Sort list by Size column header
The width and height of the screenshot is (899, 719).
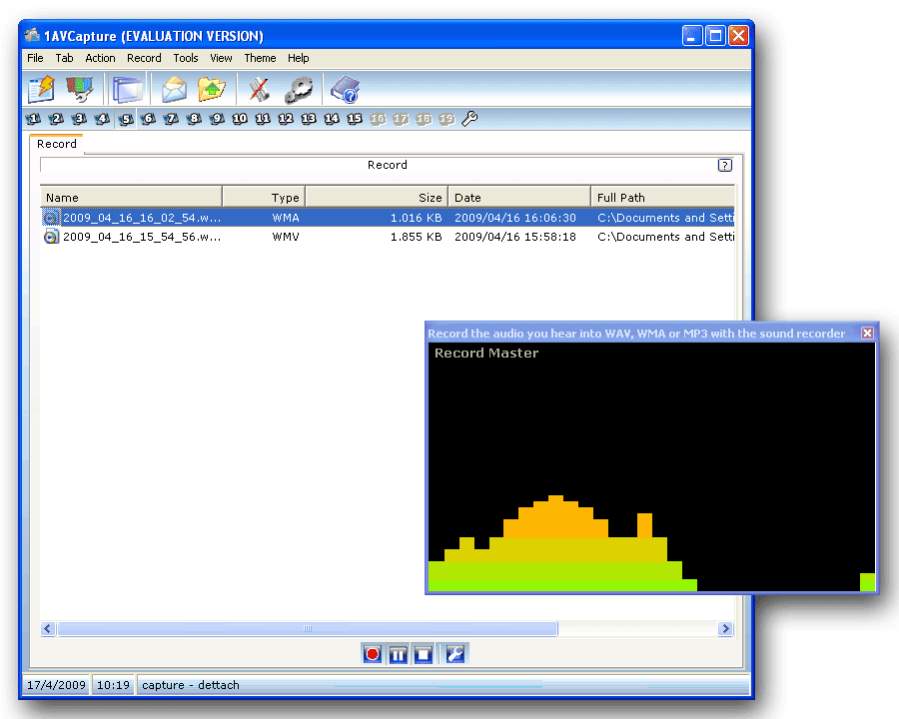click(377, 198)
